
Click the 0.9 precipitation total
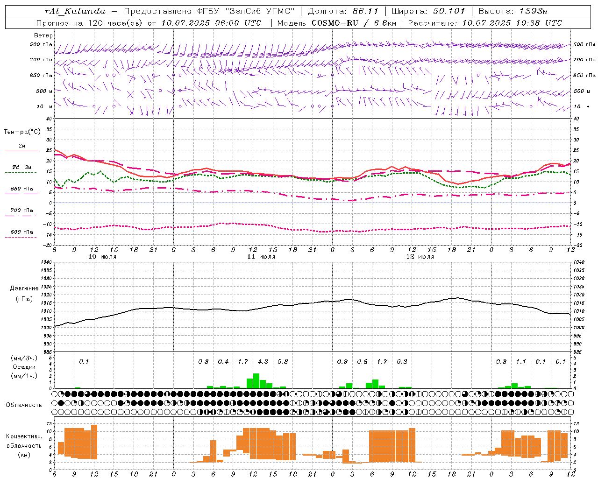342,362
